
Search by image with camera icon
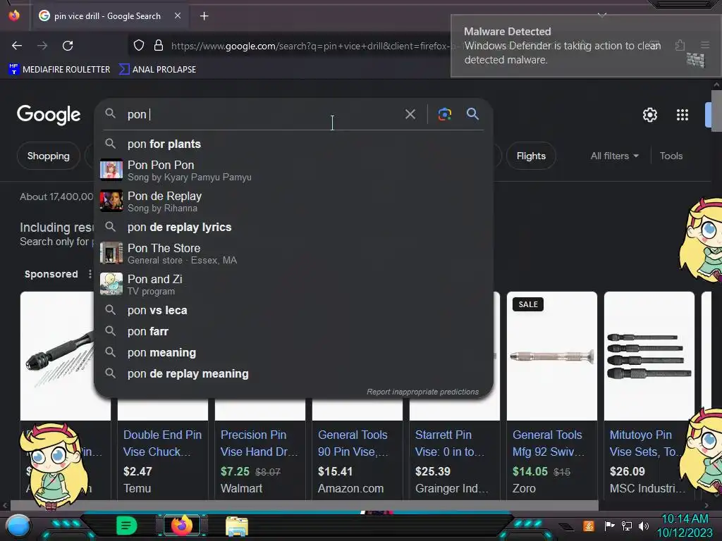[444, 114]
